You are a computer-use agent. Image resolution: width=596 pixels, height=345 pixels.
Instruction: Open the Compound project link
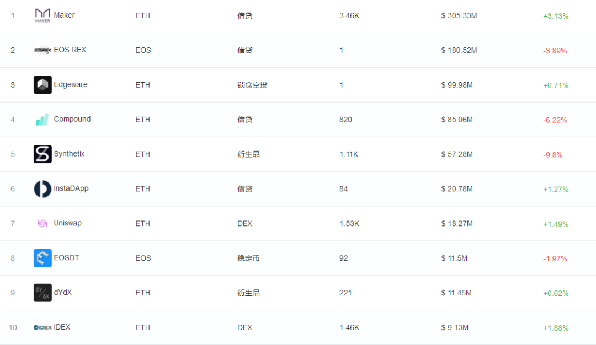[72, 119]
